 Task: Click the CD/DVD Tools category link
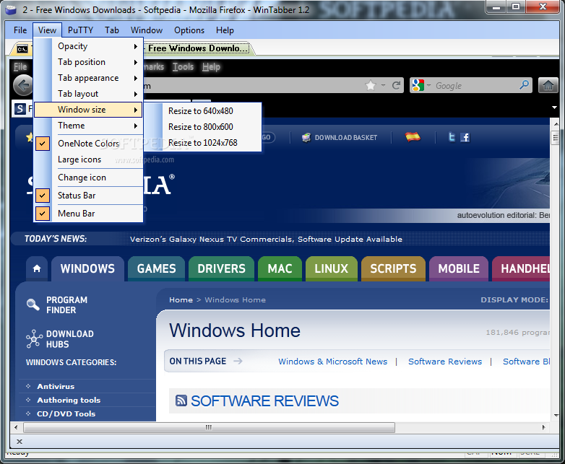click(x=66, y=413)
